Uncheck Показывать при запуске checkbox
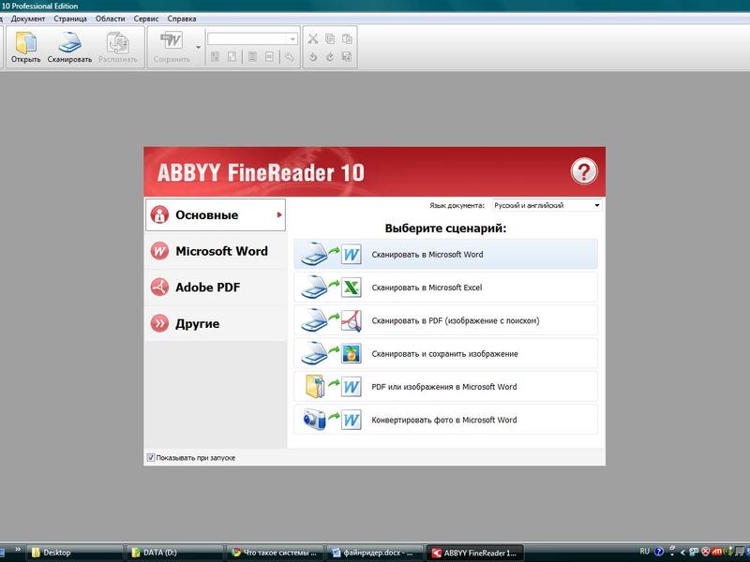Screen dimensions: 750x562 [151, 457]
